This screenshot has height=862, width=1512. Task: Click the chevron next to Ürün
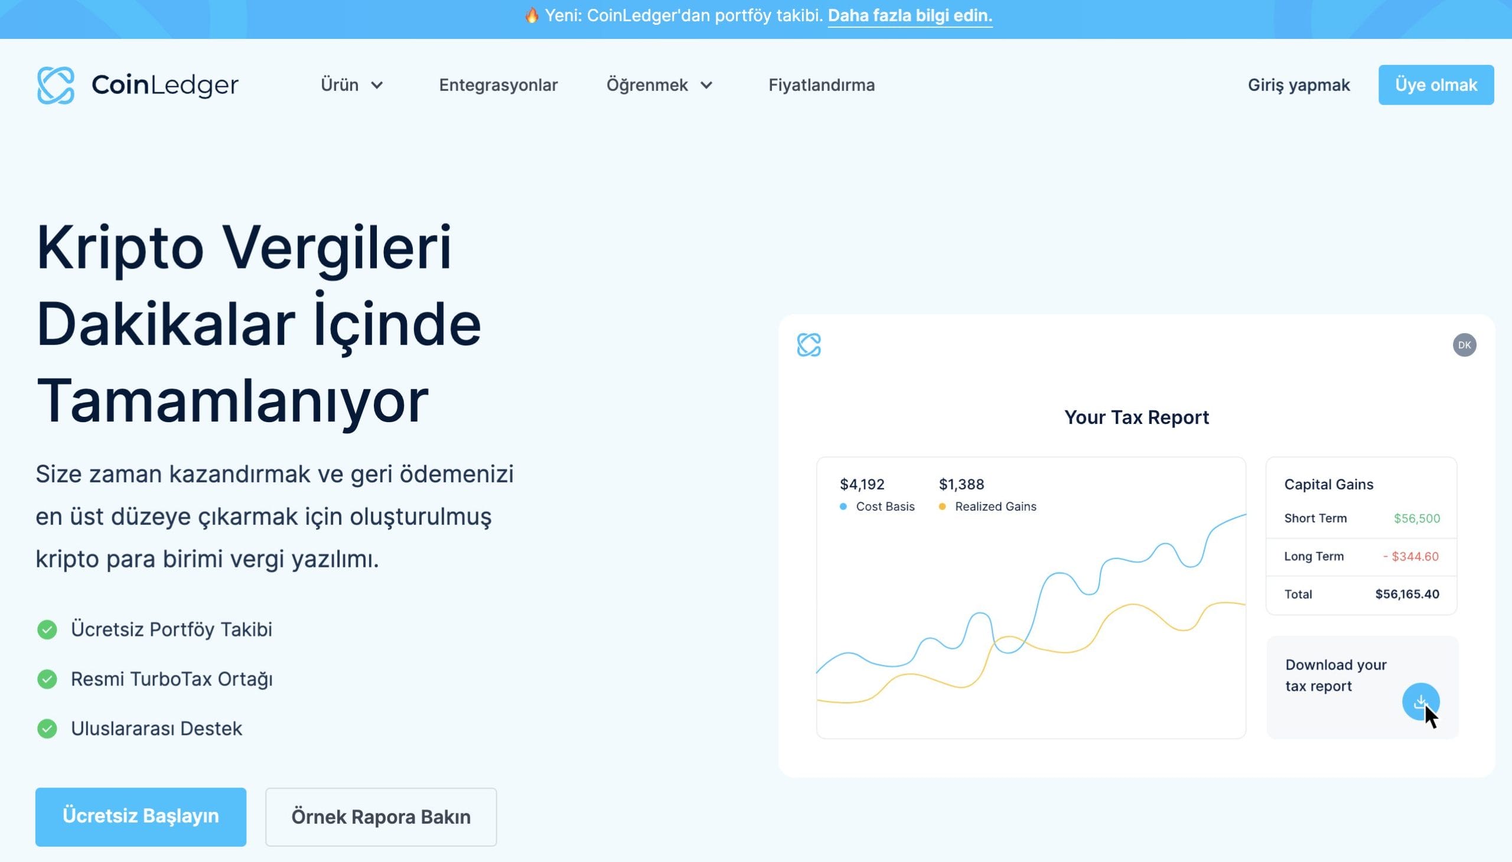click(378, 84)
